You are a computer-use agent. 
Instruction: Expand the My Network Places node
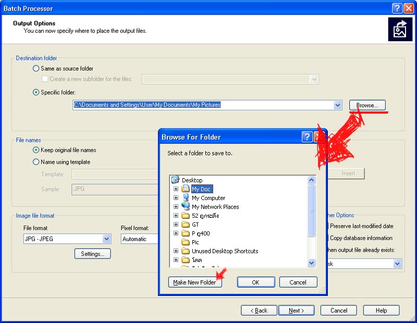(x=176, y=206)
